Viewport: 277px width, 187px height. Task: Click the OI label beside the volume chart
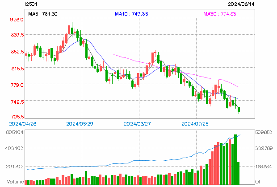[257, 182]
